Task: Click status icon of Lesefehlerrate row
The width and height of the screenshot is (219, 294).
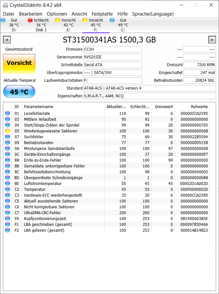Action: click(x=7, y=114)
